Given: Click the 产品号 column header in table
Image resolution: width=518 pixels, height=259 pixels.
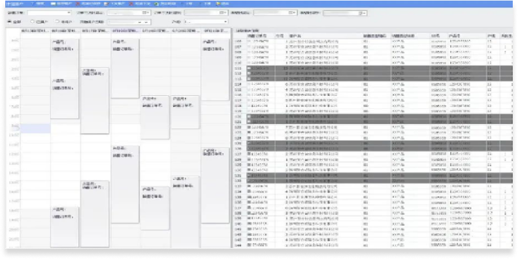Looking at the screenshot, I should (455, 36).
